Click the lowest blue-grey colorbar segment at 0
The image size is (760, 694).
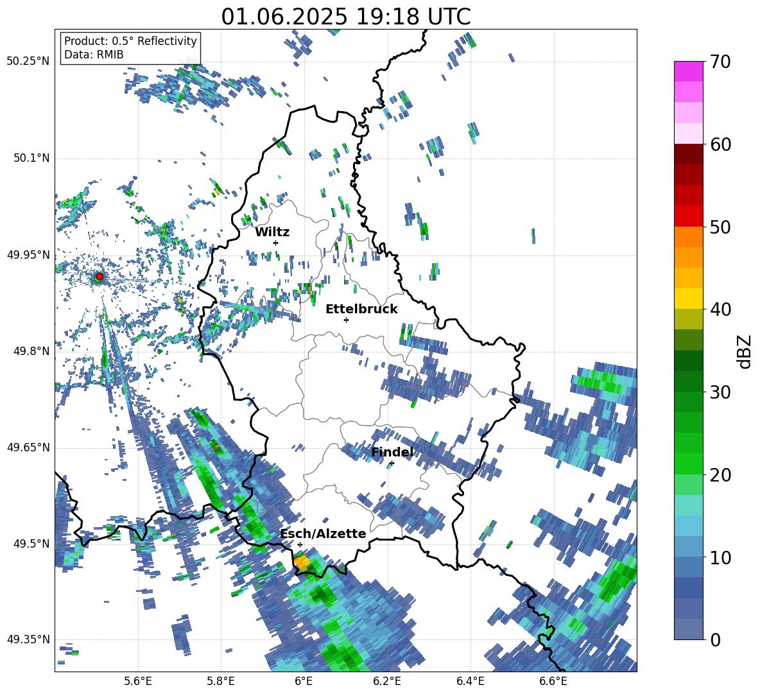(688, 629)
